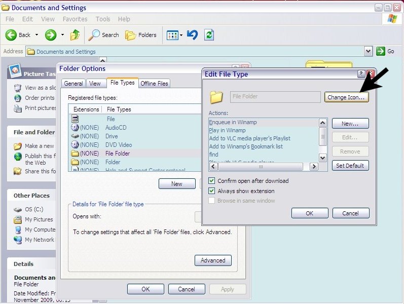Select Add to Winamp's Bookmark list action
This screenshot has height=304, width=404.
point(264,146)
